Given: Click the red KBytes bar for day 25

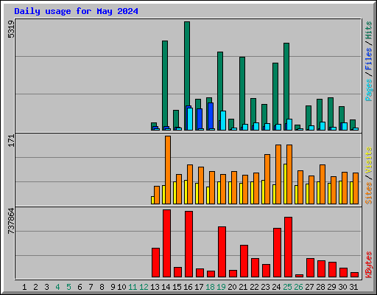Looking at the screenshot, I should click(x=289, y=247).
